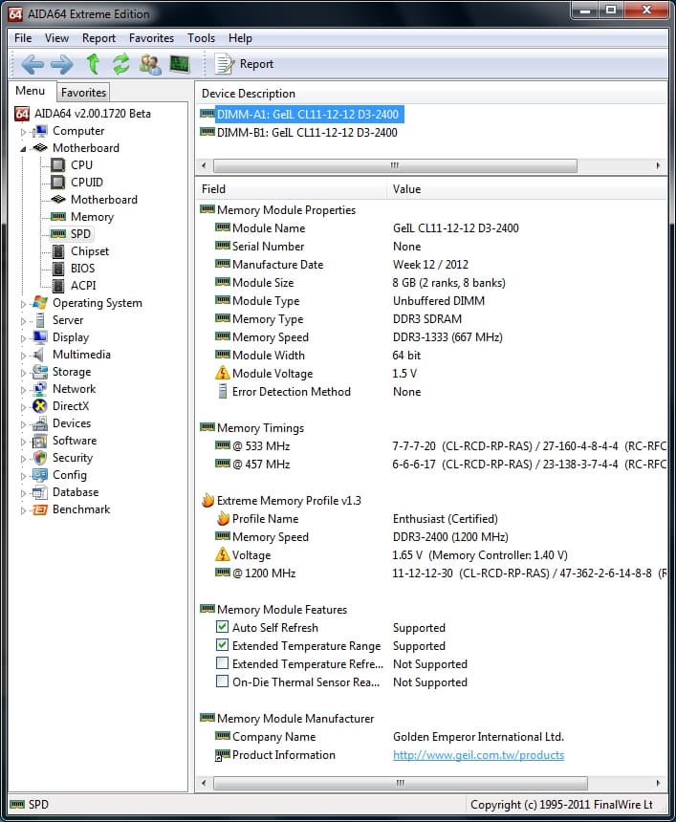This screenshot has width=676, height=822.
Task: Click the Database icon in the tree
Action: coord(40,492)
